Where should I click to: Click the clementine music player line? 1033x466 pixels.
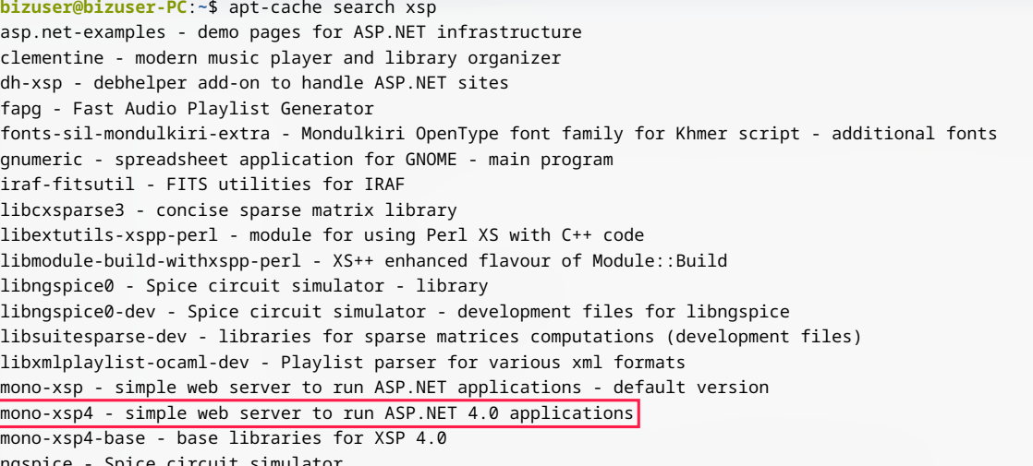(281, 58)
